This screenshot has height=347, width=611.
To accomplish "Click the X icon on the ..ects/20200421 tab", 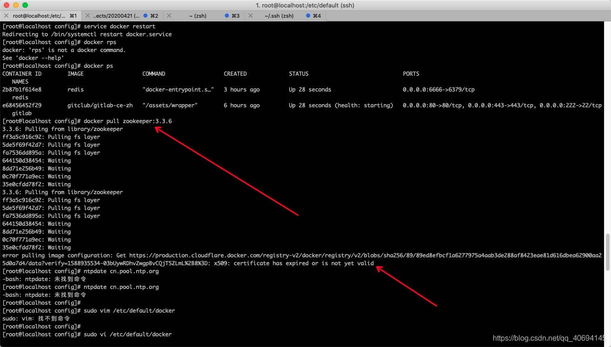I will pyautogui.click(x=87, y=15).
